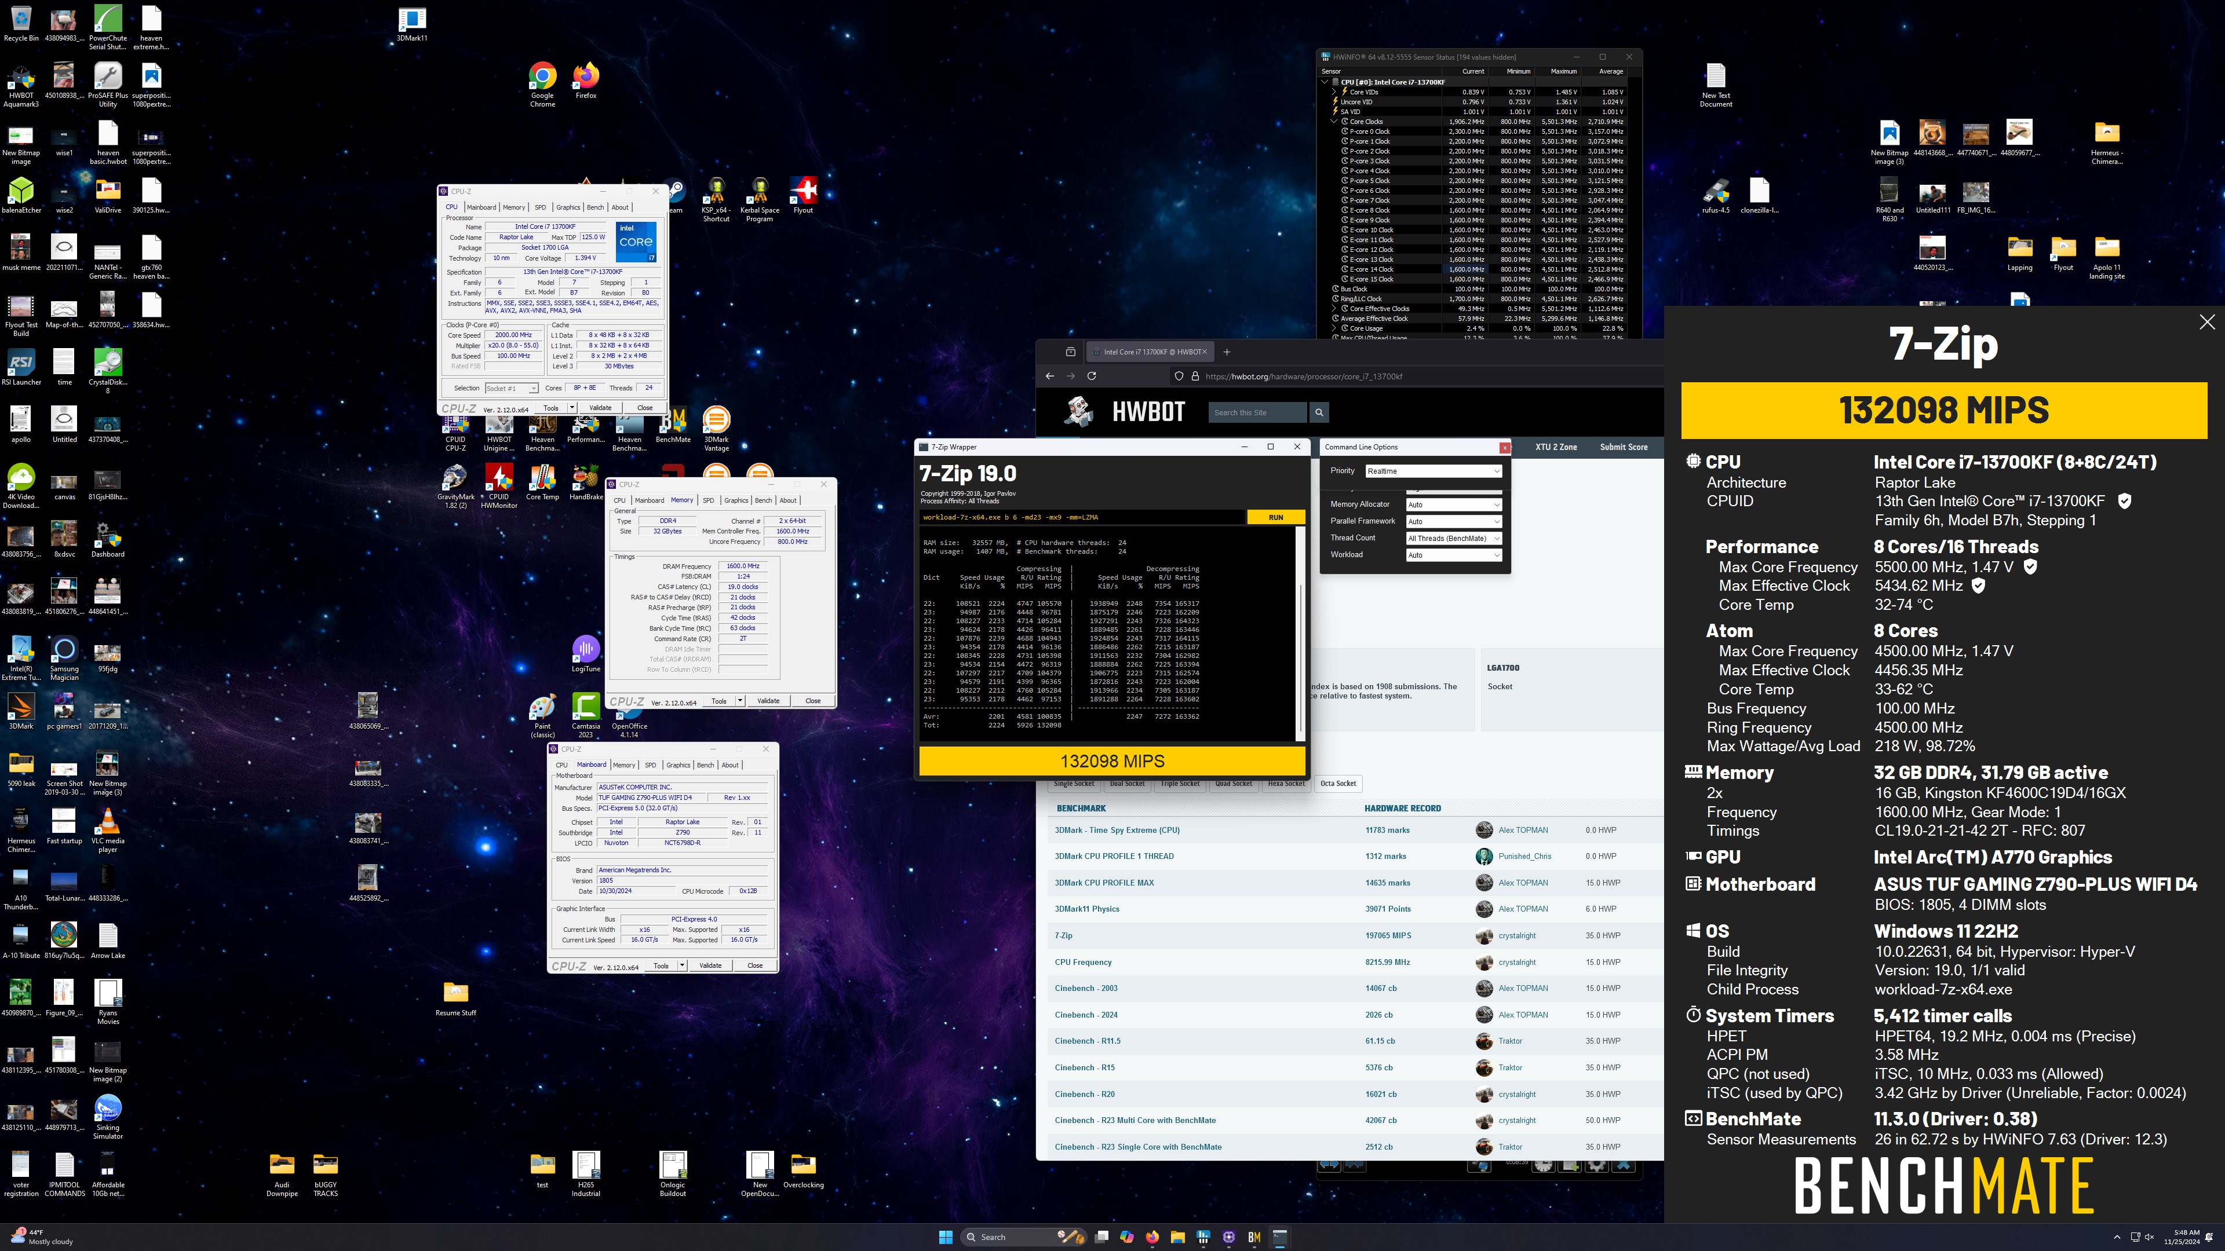
Task: Open a new browser tab with plus
Action: coord(1227,352)
